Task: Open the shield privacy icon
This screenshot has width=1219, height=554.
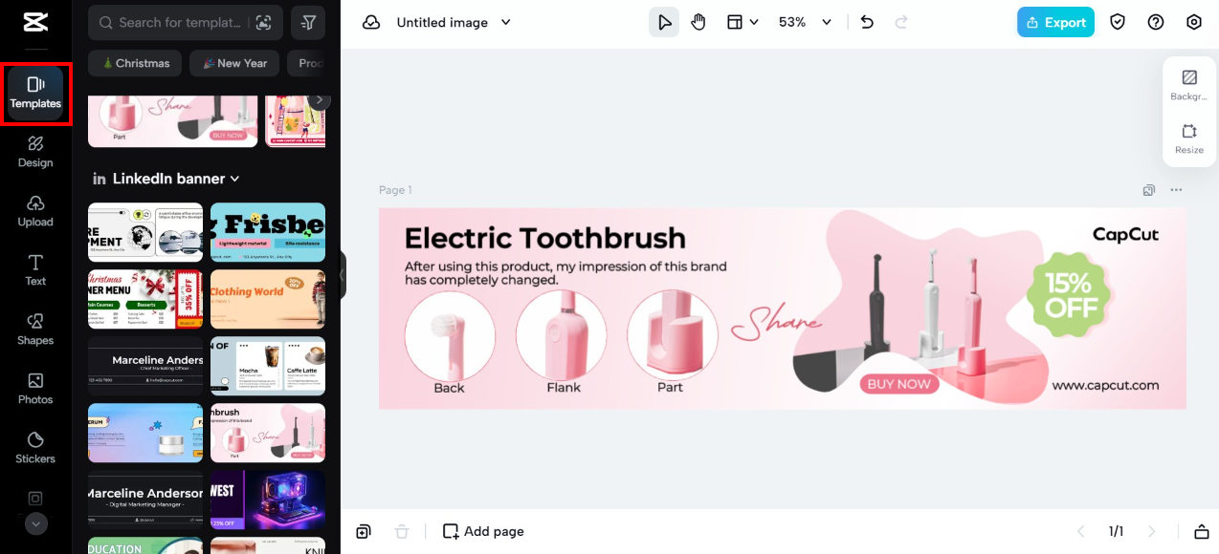Action: tap(1118, 22)
